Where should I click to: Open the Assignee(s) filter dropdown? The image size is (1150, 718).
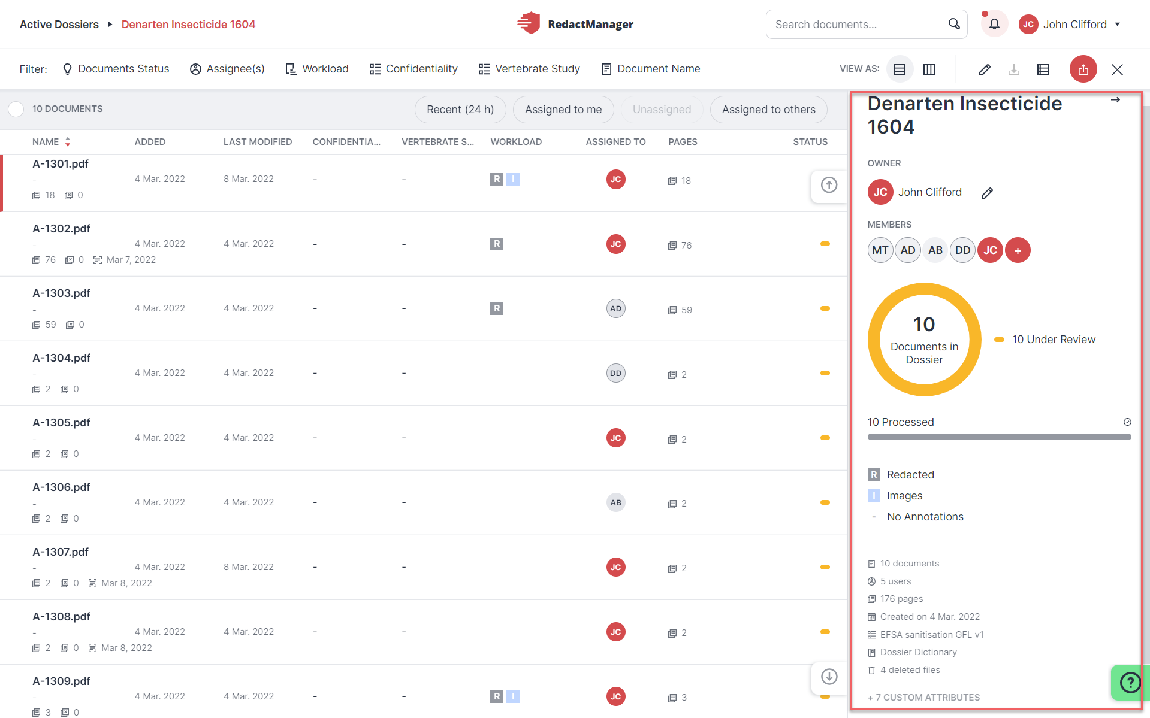pyautogui.click(x=227, y=69)
